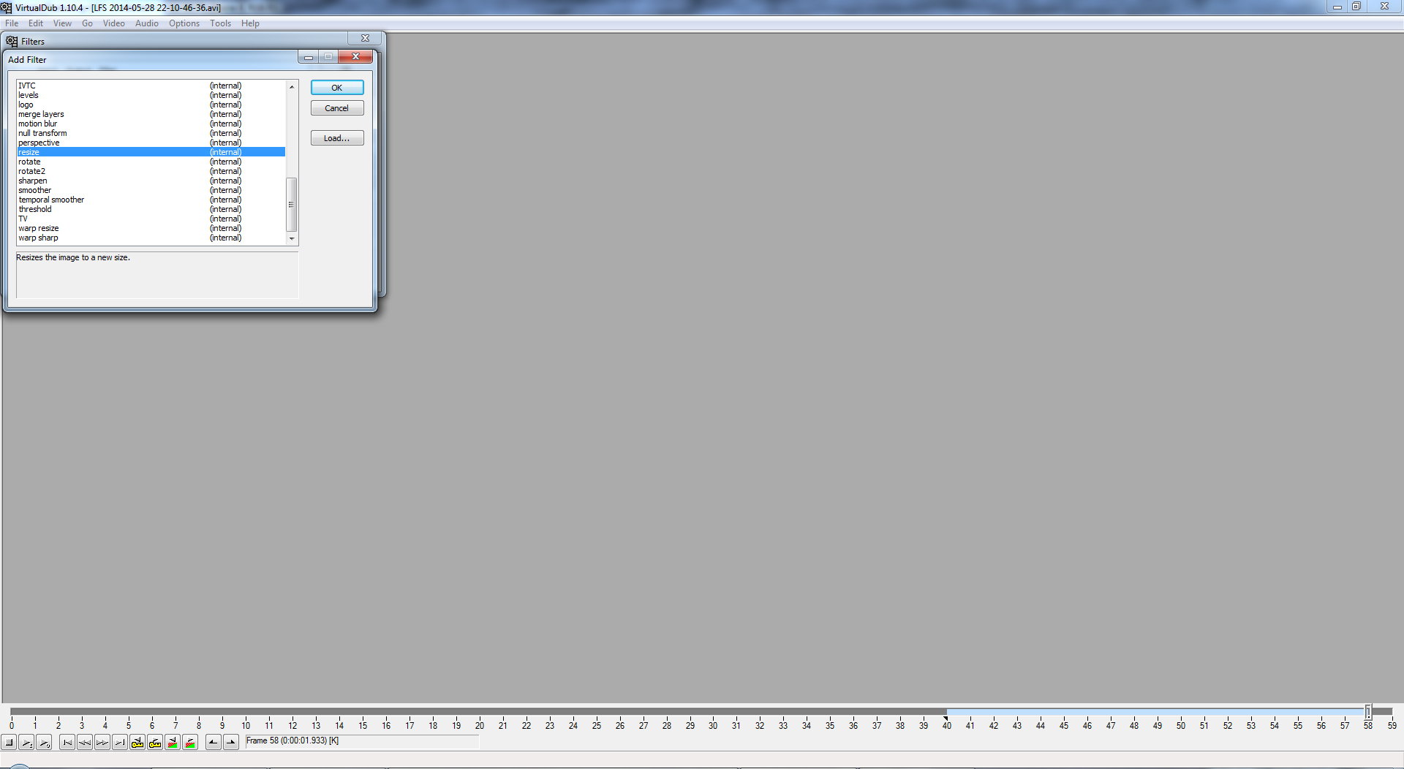Click OK to add the selected filter
This screenshot has height=769, width=1404.
point(336,88)
